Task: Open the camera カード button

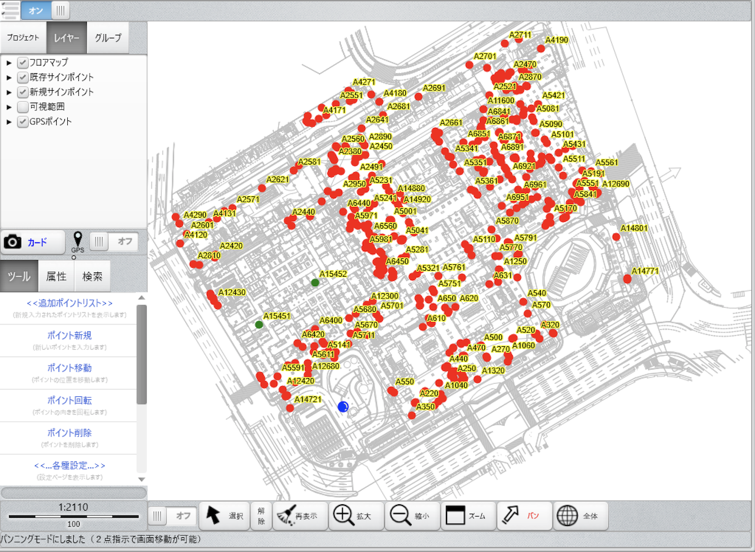Action: coord(32,242)
